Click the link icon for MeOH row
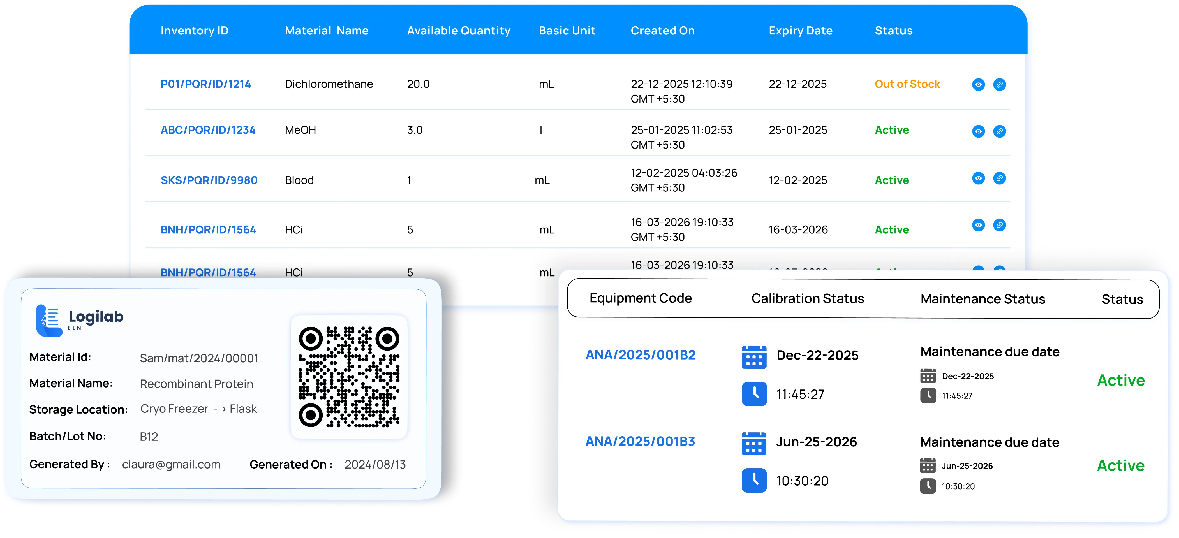1179x538 pixels. coord(999,131)
